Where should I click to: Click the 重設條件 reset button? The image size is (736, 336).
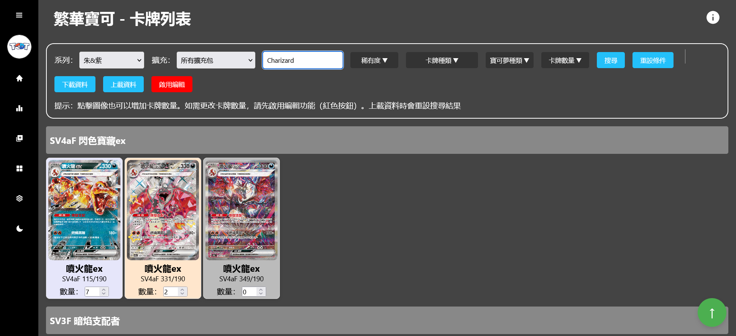tap(652, 60)
